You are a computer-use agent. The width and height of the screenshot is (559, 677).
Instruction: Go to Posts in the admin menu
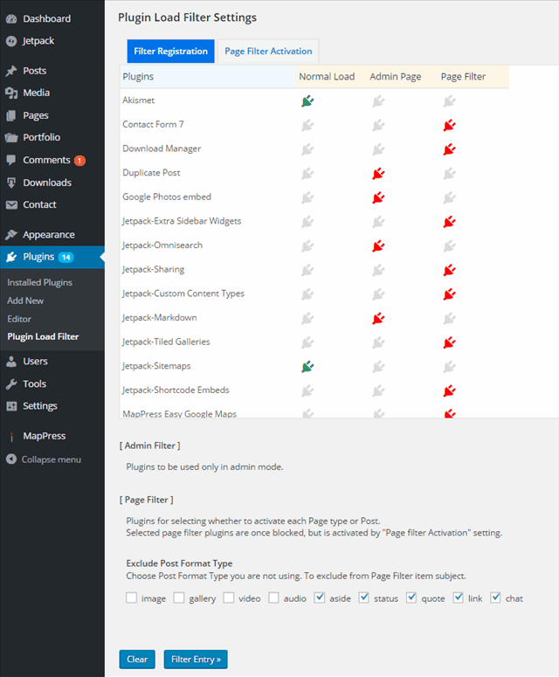coord(52,71)
